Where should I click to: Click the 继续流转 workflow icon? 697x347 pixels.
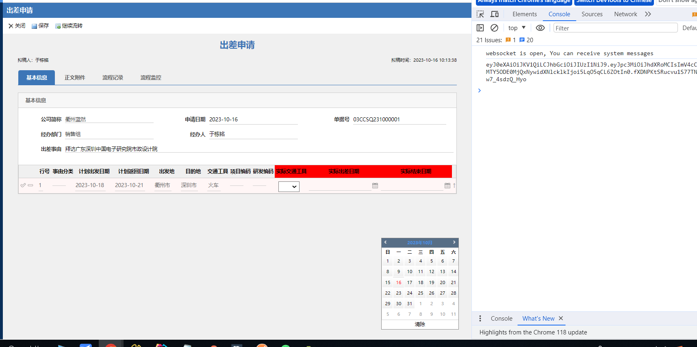[x=58, y=26]
